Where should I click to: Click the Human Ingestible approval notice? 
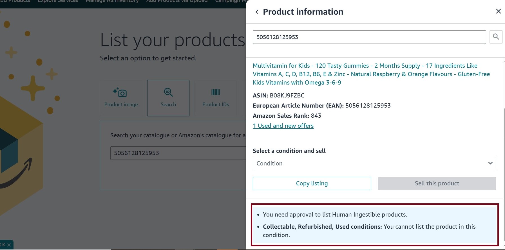coord(335,215)
